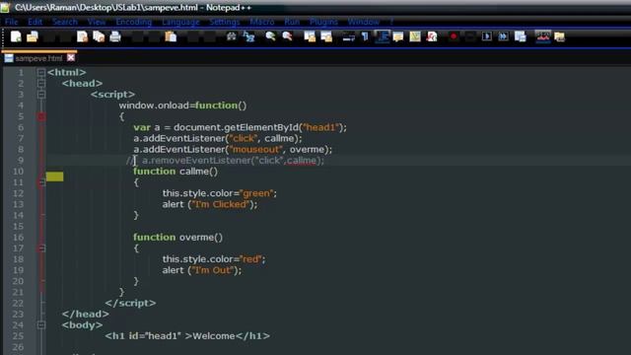Open the Edit menu
This screenshot has height=355, width=631.
click(x=35, y=22)
